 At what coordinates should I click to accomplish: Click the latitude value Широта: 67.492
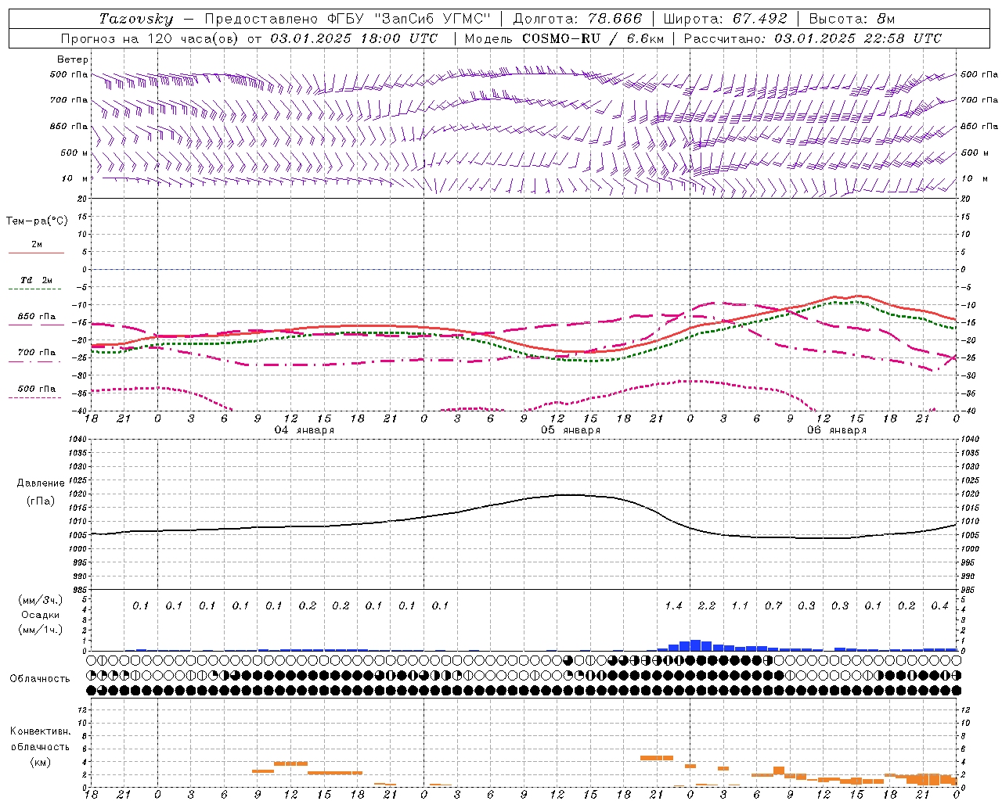pos(725,19)
